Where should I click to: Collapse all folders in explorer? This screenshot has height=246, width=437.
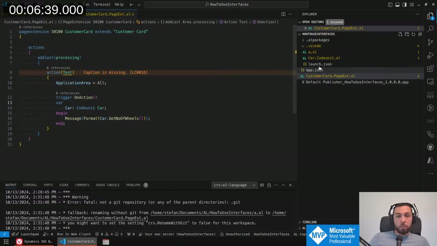click(420, 34)
